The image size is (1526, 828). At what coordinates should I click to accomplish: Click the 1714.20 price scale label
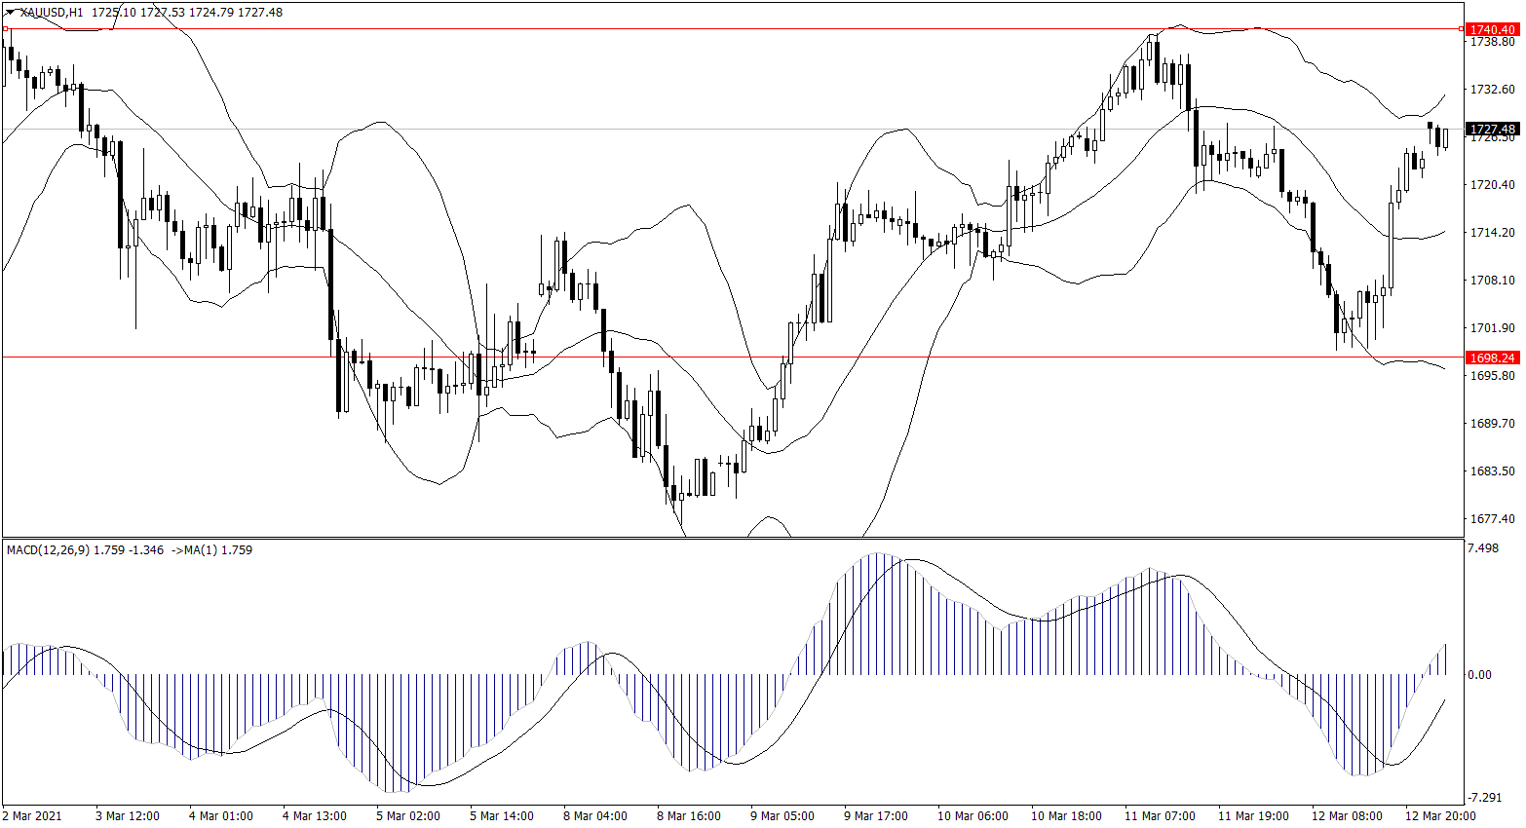pyautogui.click(x=1492, y=233)
